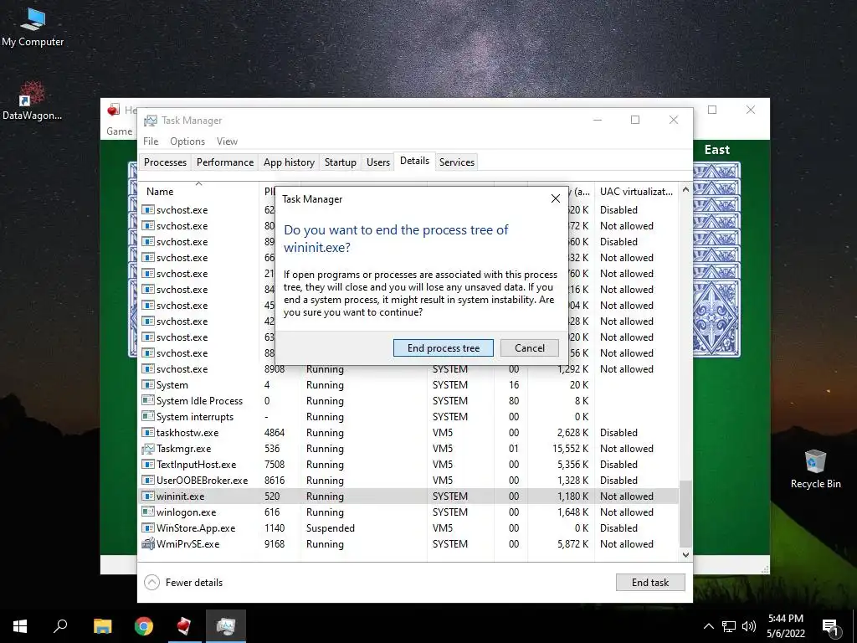The image size is (857, 643).
Task: Click the TextInputHost.exe process icon
Action: coord(147,465)
